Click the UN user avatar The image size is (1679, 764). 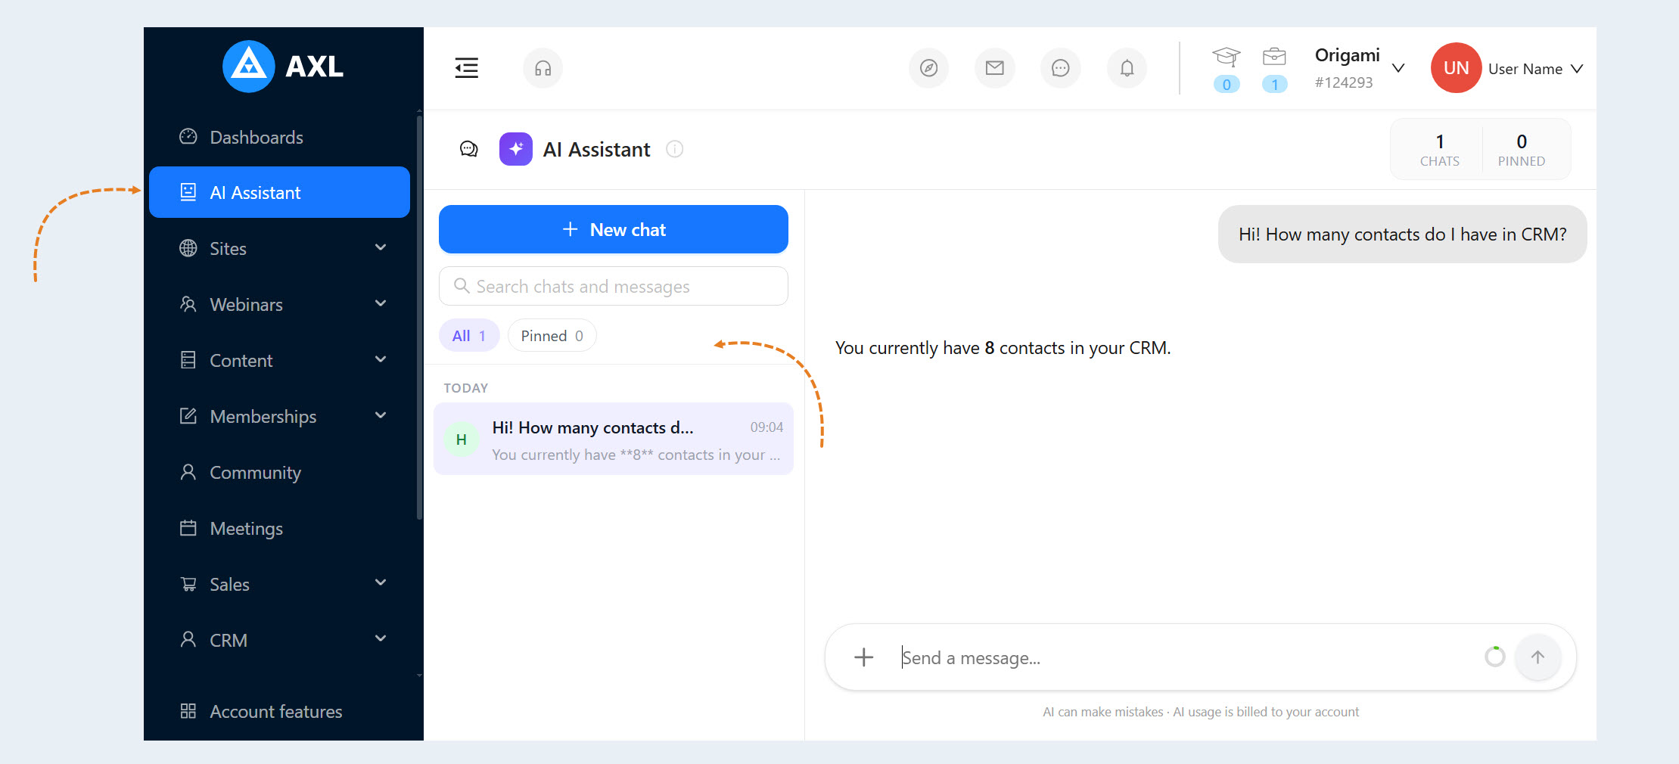[1456, 68]
